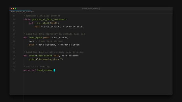Click 'data' variable on line 22

tap(32, 41)
